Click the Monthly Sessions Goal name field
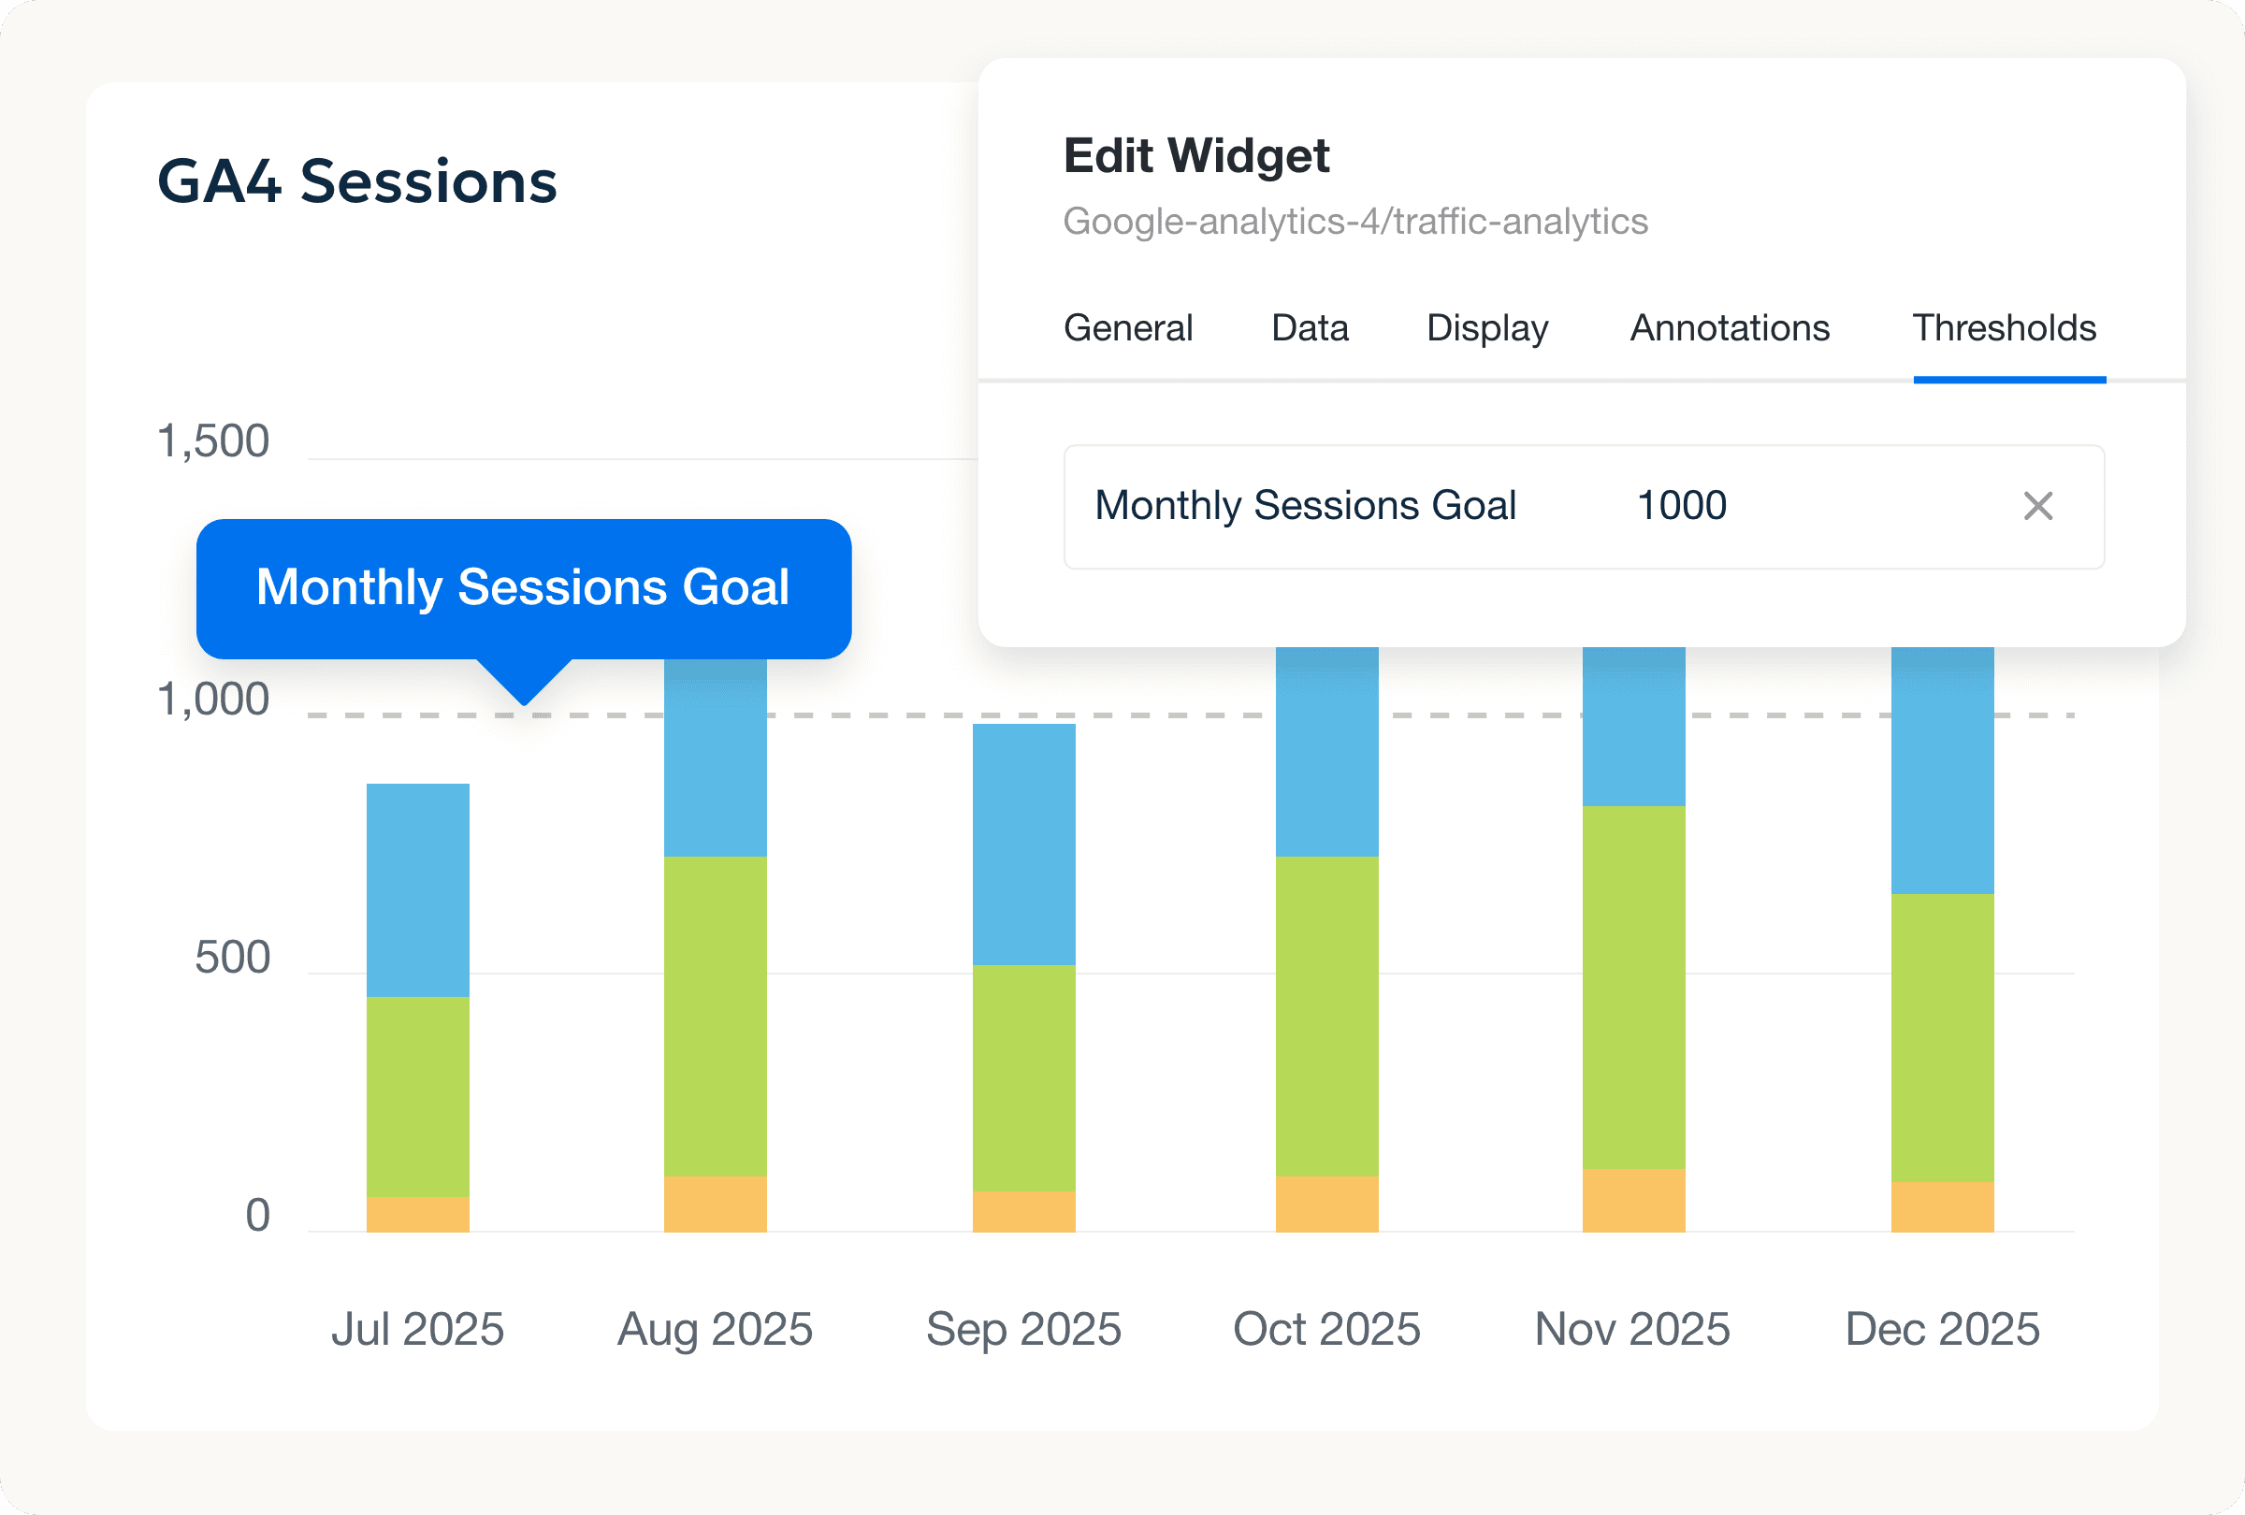 click(1305, 506)
